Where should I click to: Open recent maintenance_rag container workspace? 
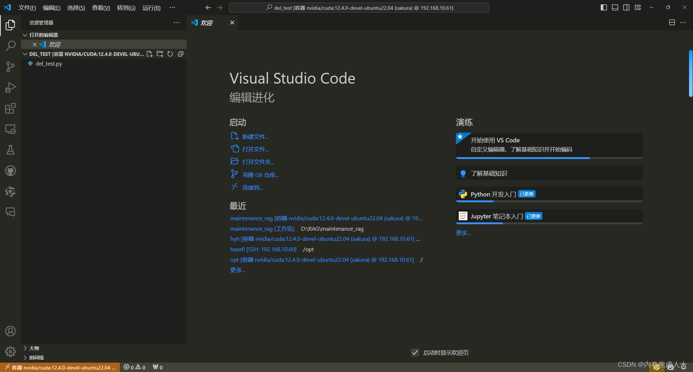326,218
